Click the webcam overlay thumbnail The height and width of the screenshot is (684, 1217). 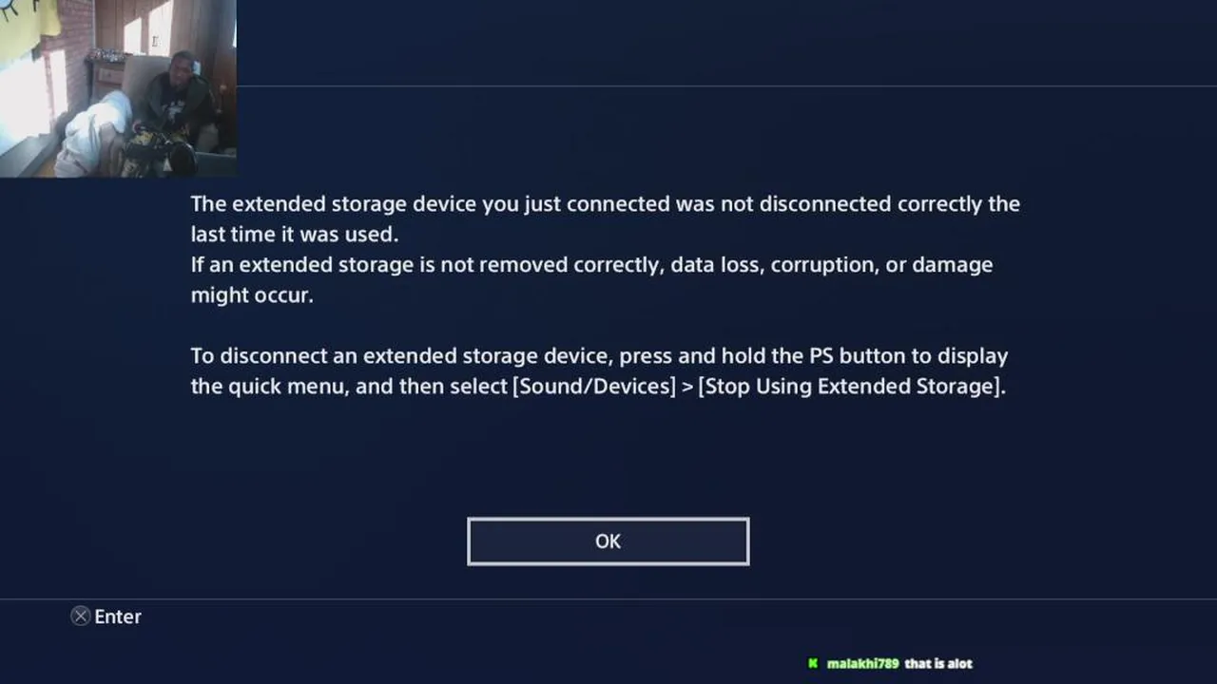click(x=118, y=88)
